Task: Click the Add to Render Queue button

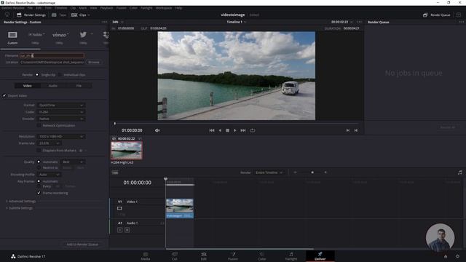Action: coord(82,245)
